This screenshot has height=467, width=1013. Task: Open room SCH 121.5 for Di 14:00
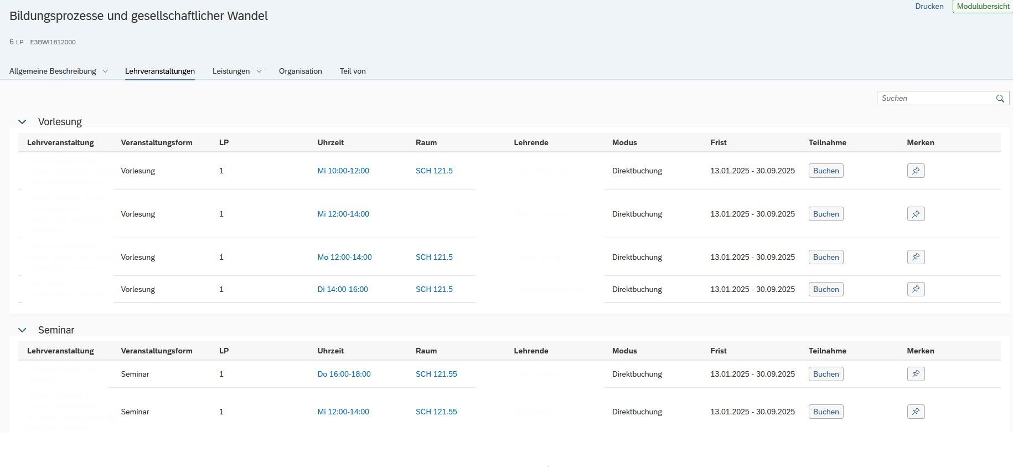click(x=434, y=289)
